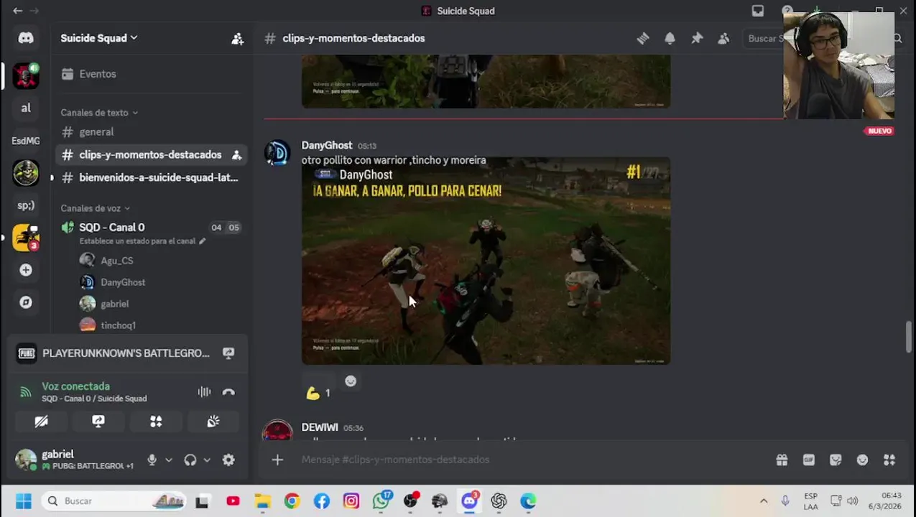
Task: Open attachment plus button in message bar
Action: click(x=277, y=460)
